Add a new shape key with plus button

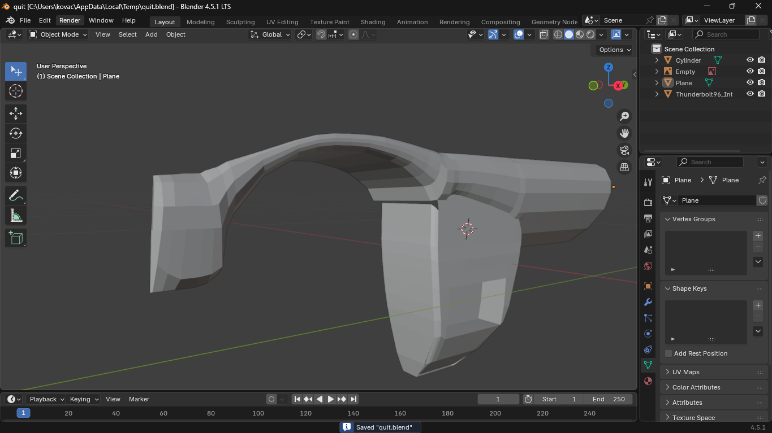click(758, 305)
